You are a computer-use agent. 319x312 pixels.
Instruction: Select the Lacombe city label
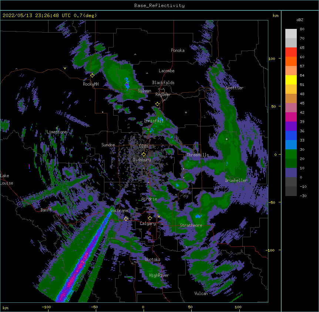click(167, 71)
